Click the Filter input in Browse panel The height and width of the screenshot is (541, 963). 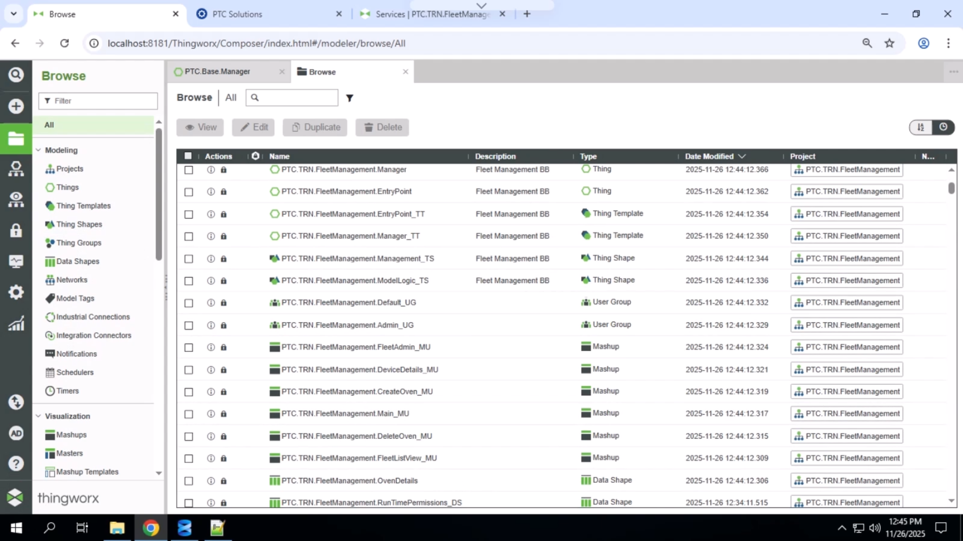(98, 101)
